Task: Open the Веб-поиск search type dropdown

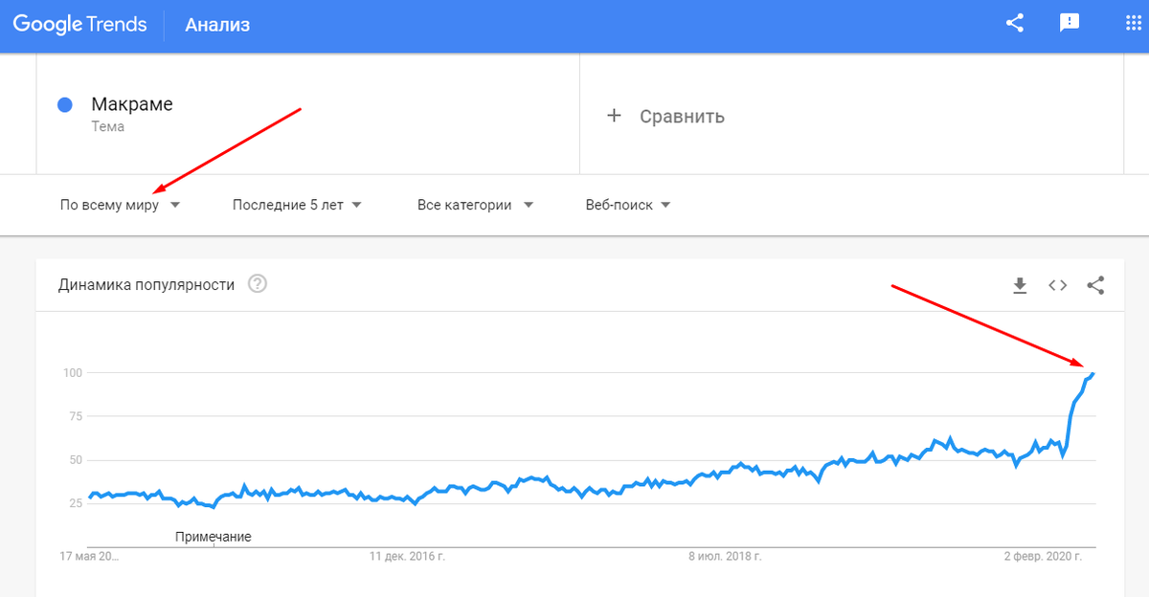Action: click(628, 205)
